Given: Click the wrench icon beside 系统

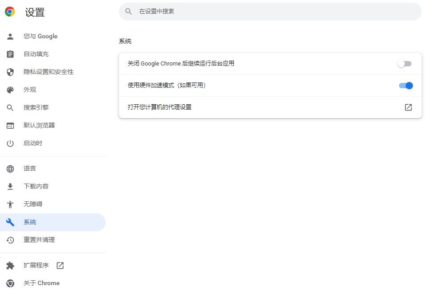Looking at the screenshot, I should tap(10, 222).
